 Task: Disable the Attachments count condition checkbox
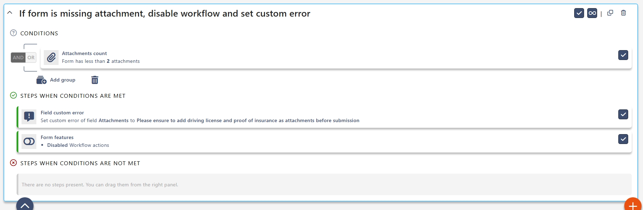(623, 55)
